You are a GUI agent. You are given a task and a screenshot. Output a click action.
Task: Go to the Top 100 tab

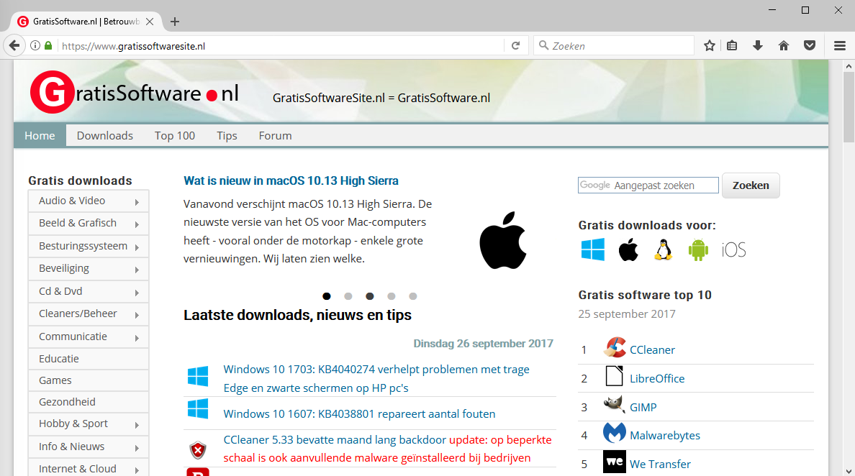point(175,135)
